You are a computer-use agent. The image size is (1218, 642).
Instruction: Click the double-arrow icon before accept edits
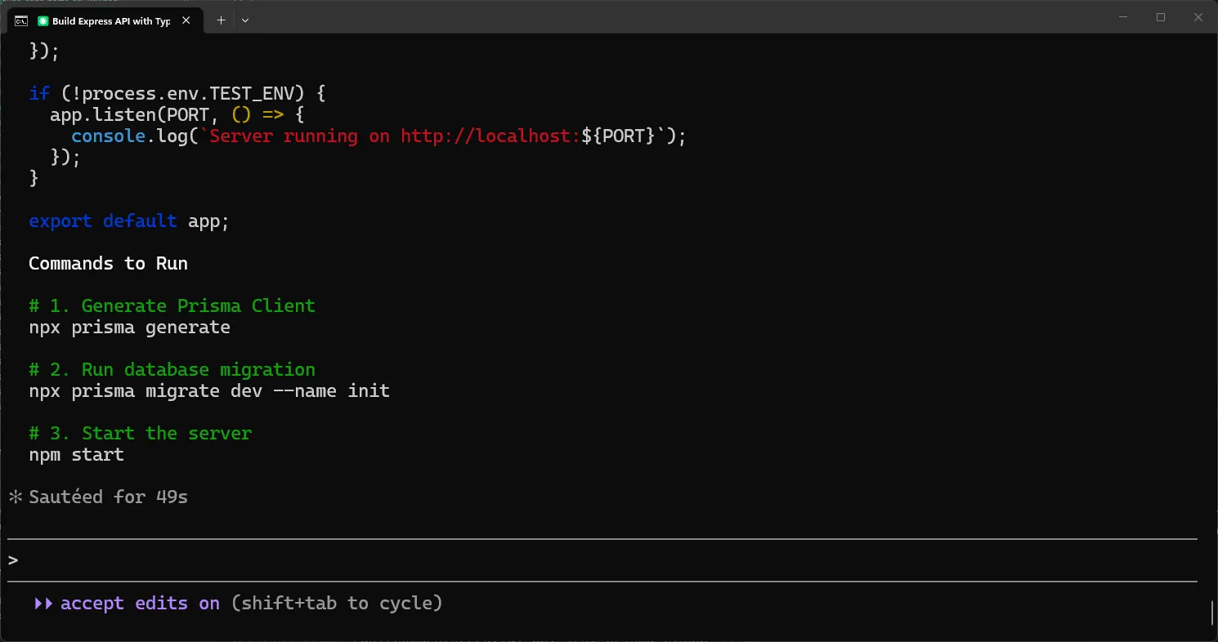(44, 604)
